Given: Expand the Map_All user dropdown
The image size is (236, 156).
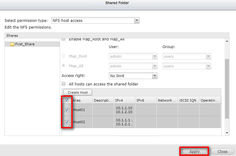Looking at the screenshot, I should click(x=133, y=66).
